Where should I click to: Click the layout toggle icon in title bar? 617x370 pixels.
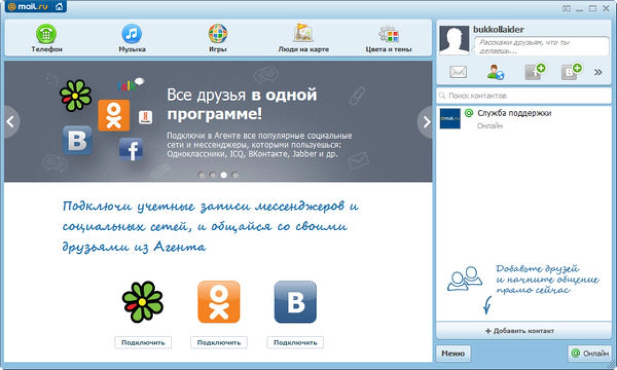pos(566,8)
